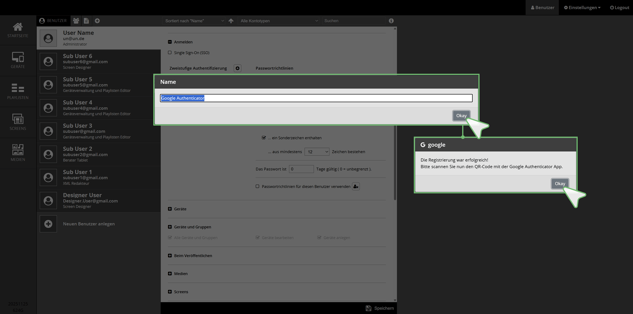Viewport: 633px width, 314px height.
Task: Uncheck 'ein Sonderzeichen enthalten' option
Action: [264, 138]
